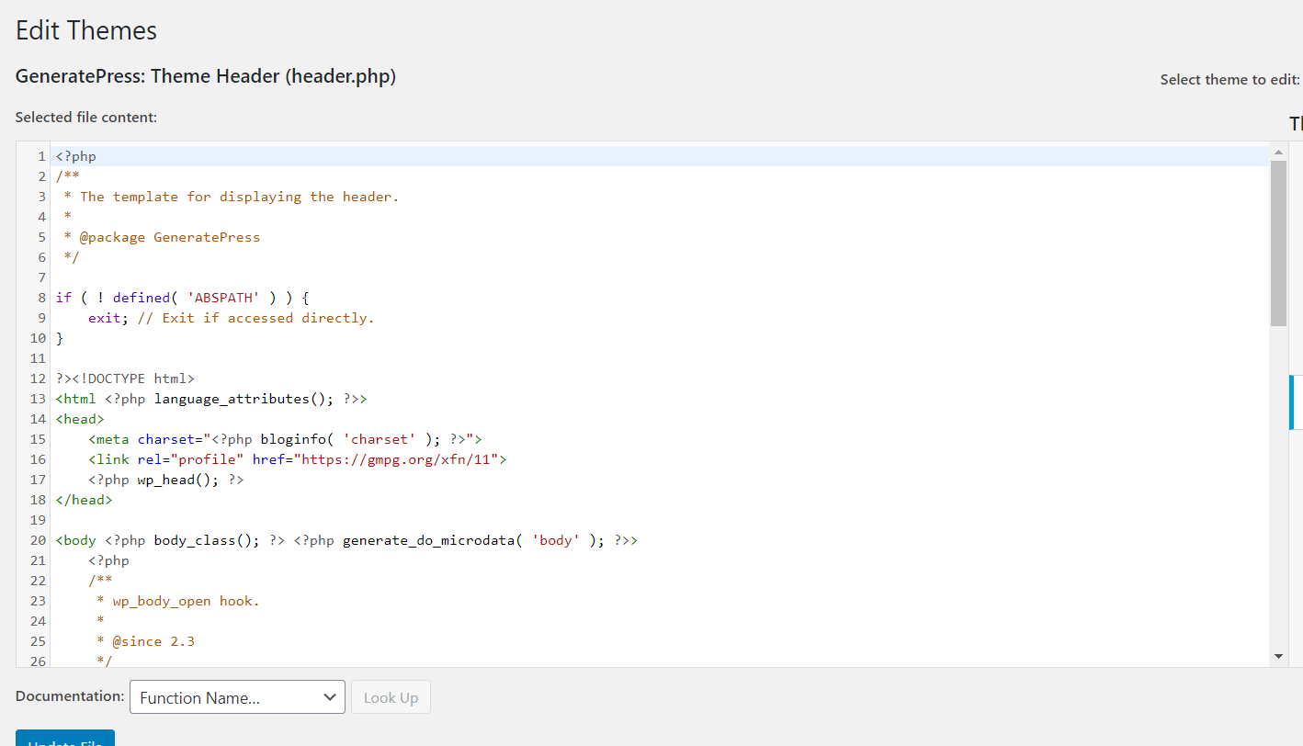Image resolution: width=1303 pixels, height=746 pixels.
Task: Click the '* @since 2.3' comment line
Action: [145, 641]
